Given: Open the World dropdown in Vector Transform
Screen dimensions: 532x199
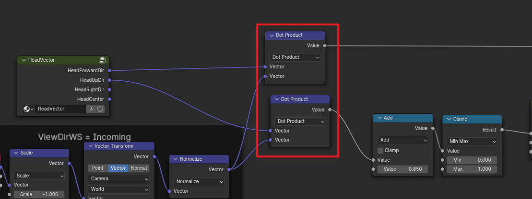Looking at the screenshot, I should 118,189.
